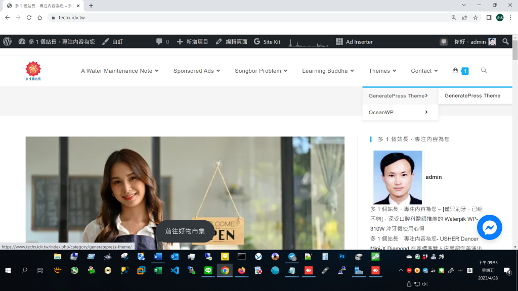Bookmark this page with star icon

(476, 17)
